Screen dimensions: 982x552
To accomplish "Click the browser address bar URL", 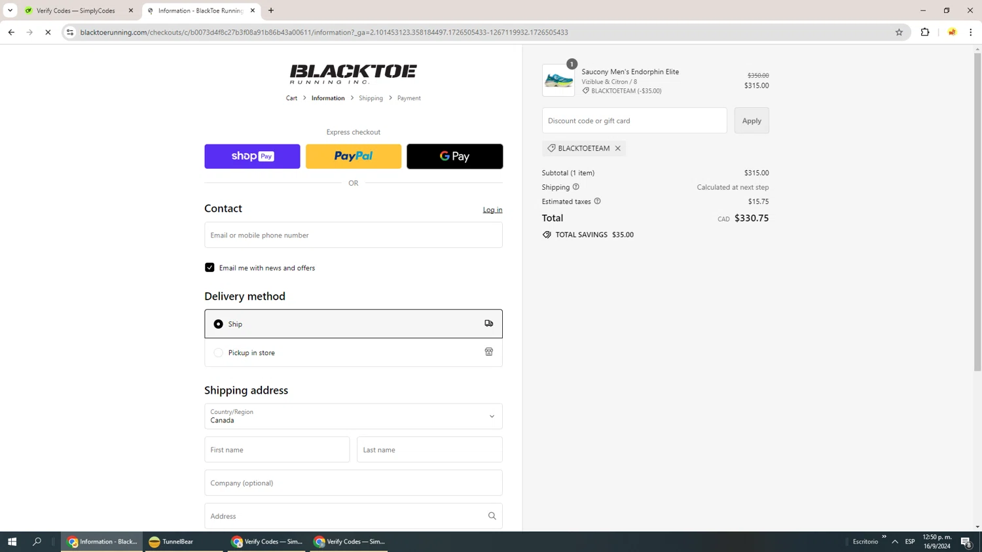I will click(324, 32).
